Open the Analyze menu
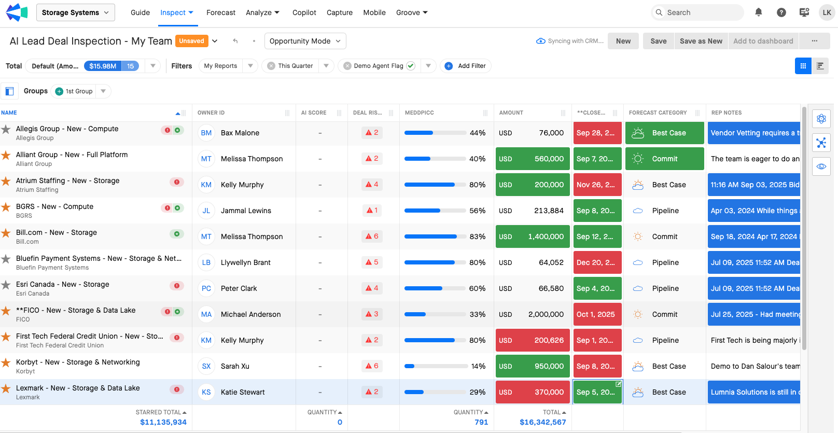 point(262,12)
